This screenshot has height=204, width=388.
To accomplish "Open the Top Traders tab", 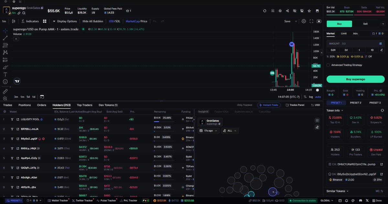I will [x=84, y=105].
